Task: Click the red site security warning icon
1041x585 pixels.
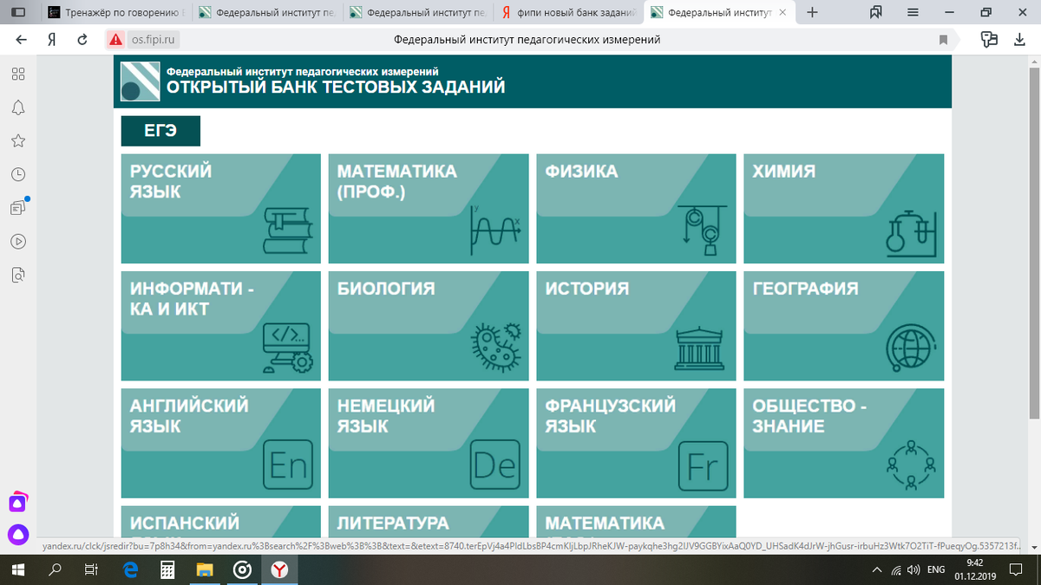Action: [116, 39]
